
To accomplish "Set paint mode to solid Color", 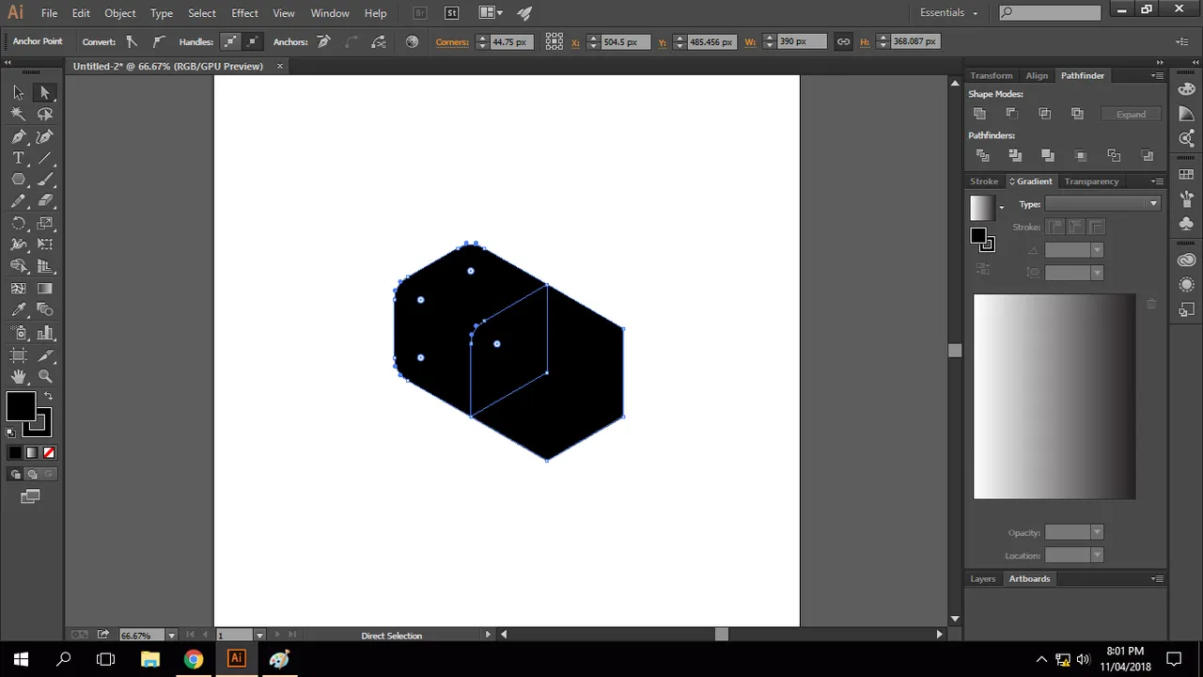I will coord(15,452).
